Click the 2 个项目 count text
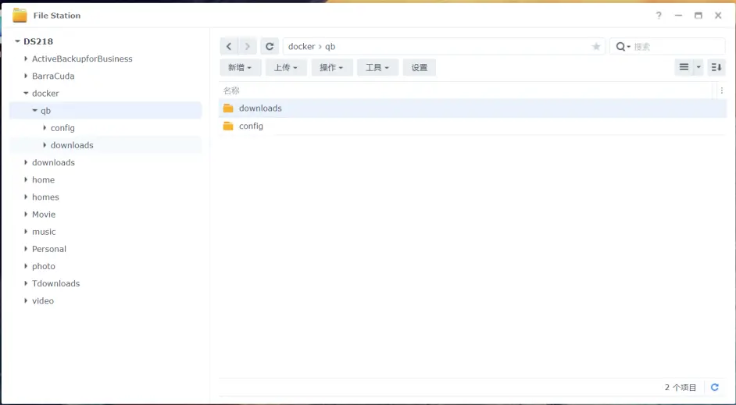736x405 pixels. click(x=681, y=387)
